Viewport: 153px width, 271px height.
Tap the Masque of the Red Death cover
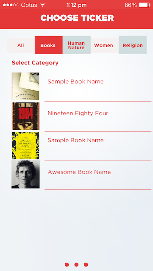click(x=25, y=146)
